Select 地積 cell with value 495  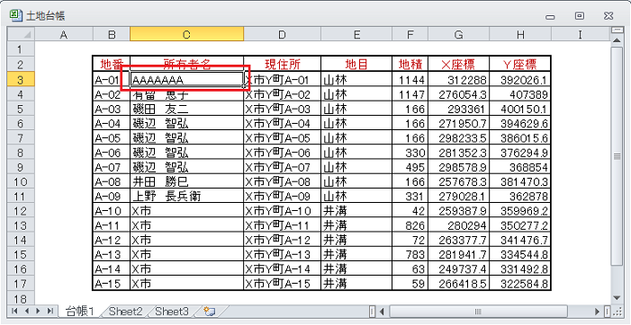click(410, 167)
